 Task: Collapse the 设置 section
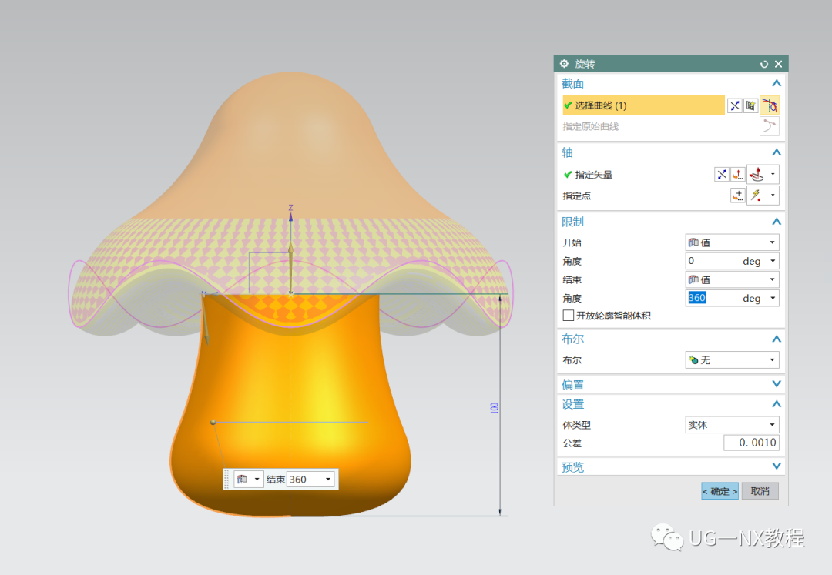(x=777, y=404)
